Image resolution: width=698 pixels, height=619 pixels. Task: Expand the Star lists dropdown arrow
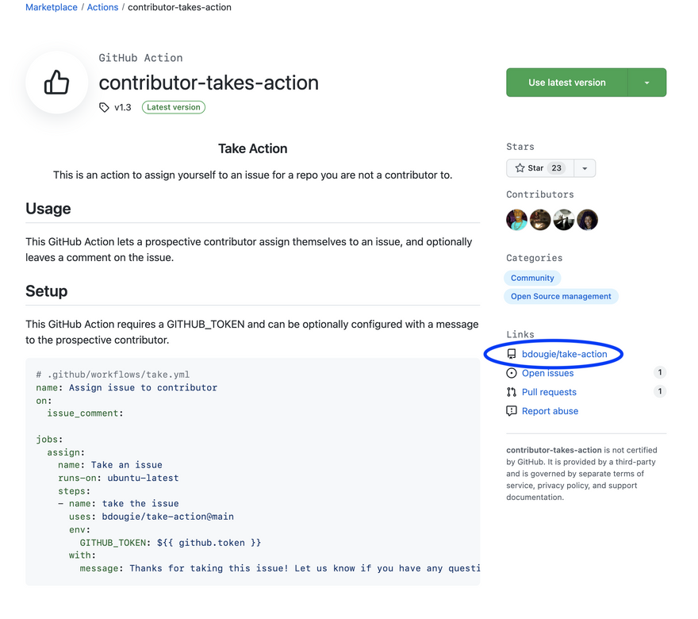[x=585, y=168]
